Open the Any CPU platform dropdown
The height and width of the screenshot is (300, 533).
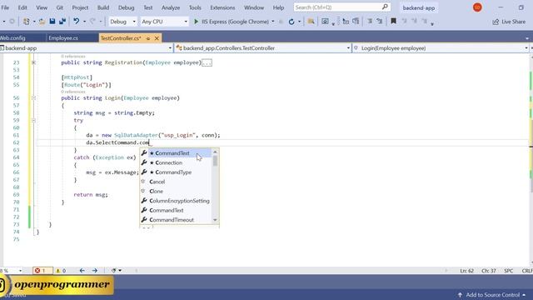164,22
